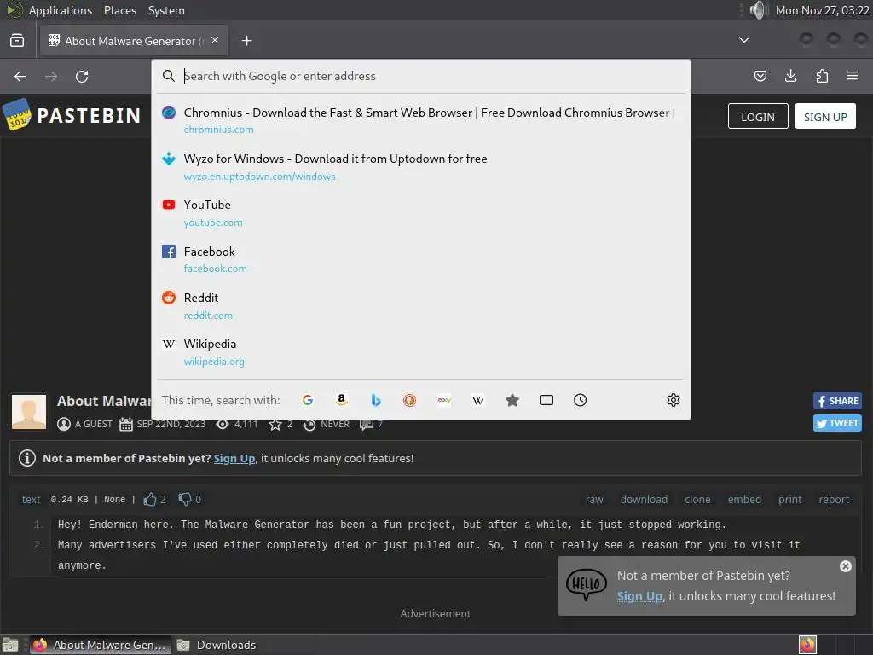Open a new browser tab

click(x=246, y=41)
